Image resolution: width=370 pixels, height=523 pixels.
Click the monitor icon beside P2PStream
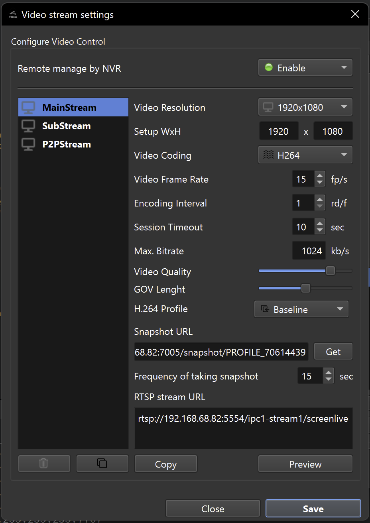[28, 144]
